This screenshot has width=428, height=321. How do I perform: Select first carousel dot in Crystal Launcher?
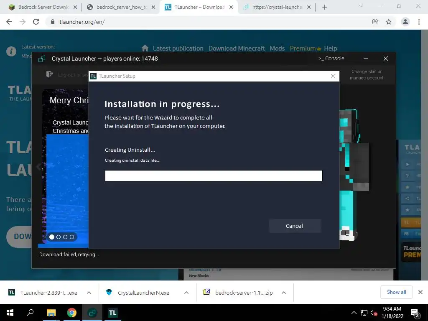(51, 237)
